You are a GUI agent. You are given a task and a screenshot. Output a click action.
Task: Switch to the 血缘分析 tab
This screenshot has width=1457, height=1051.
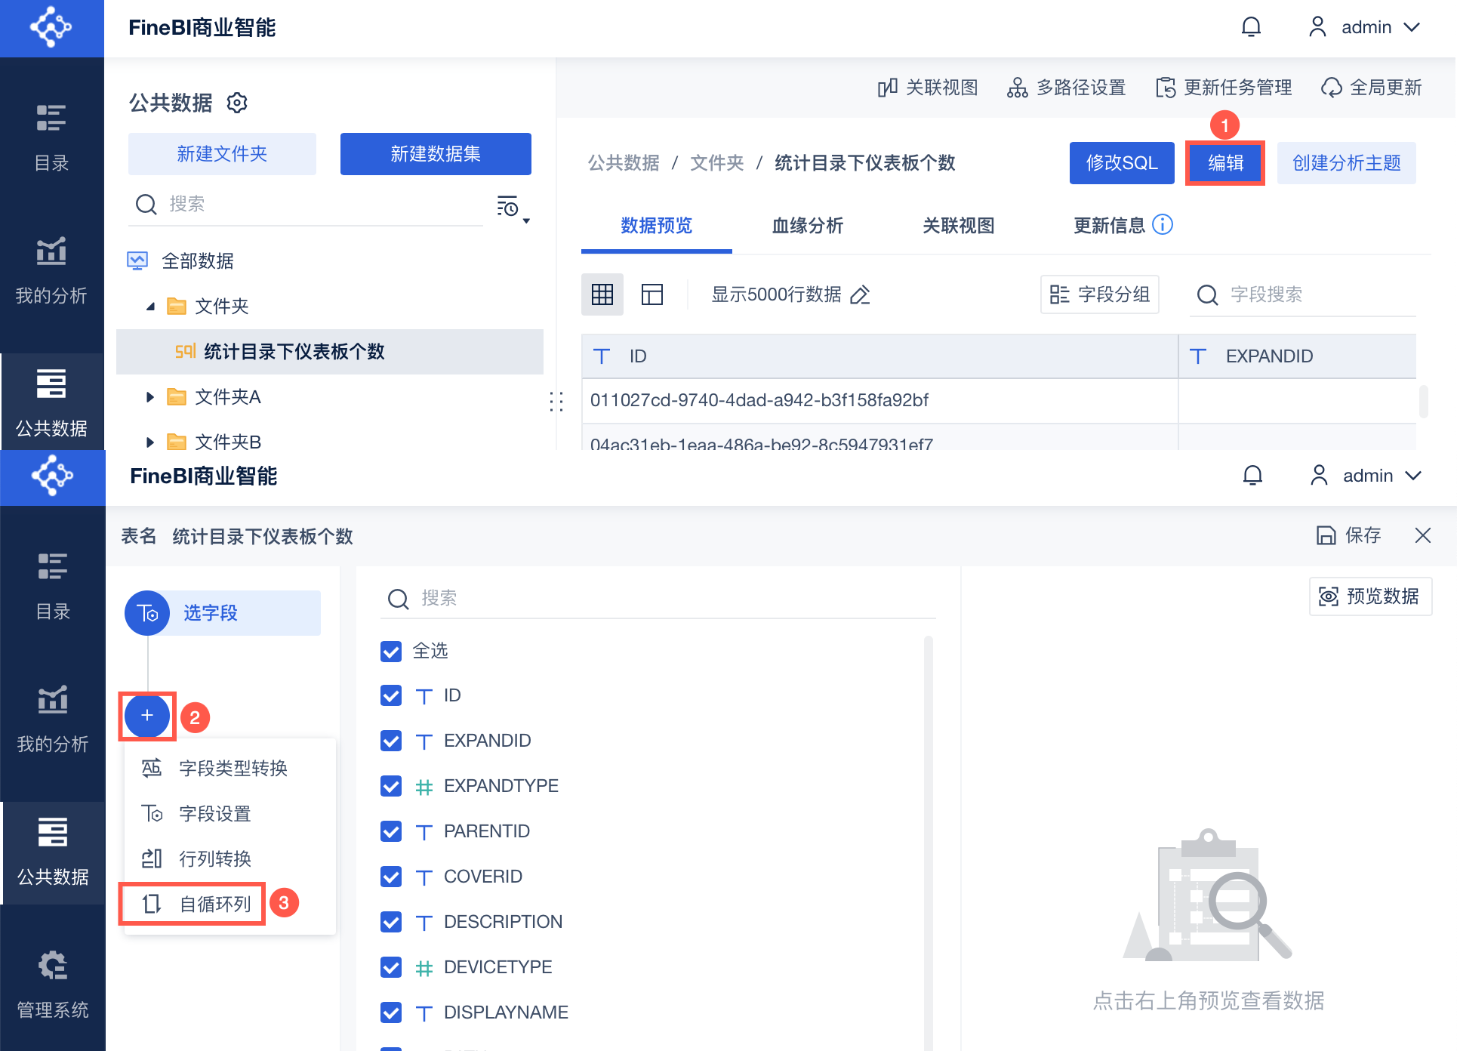(x=807, y=226)
